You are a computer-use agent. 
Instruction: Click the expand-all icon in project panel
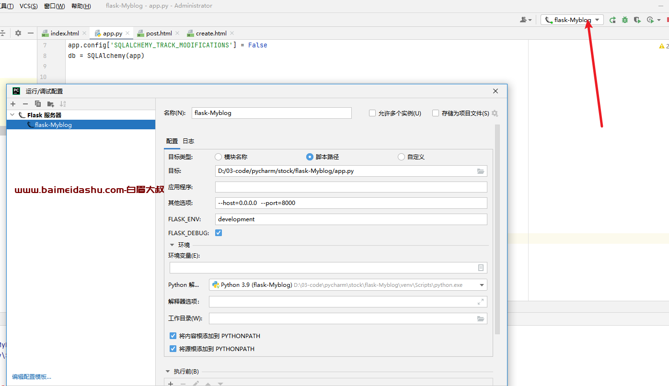(x=3, y=33)
